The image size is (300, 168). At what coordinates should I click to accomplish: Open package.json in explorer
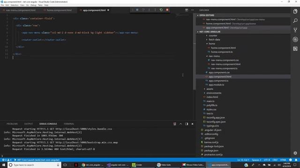(x=211, y=151)
